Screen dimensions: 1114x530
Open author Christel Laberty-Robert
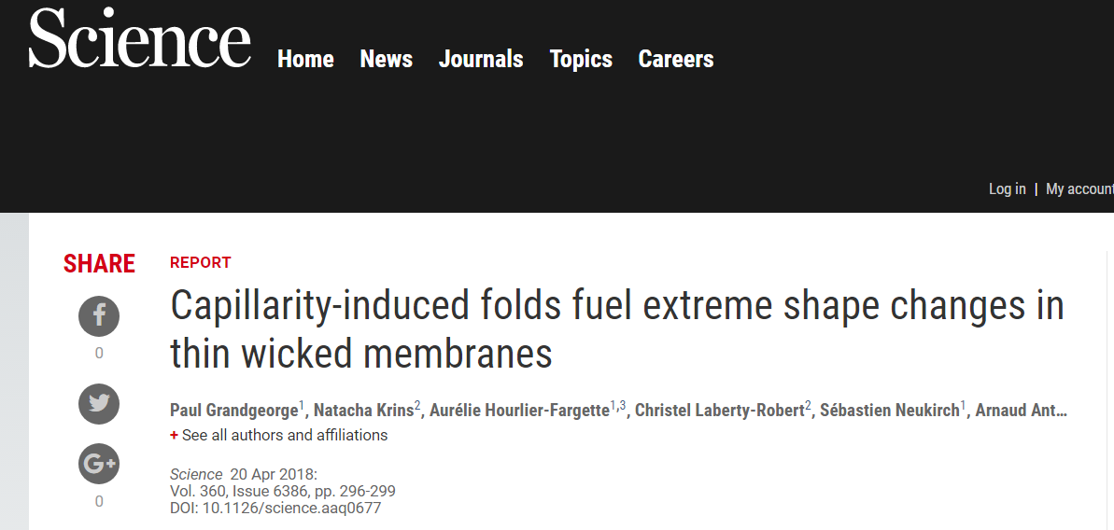click(720, 410)
